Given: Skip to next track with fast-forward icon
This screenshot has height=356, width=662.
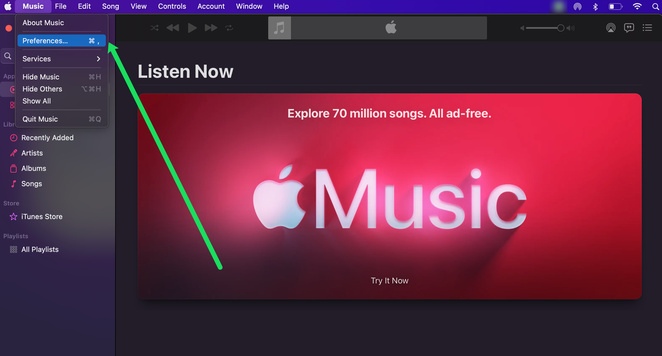Looking at the screenshot, I should point(211,28).
